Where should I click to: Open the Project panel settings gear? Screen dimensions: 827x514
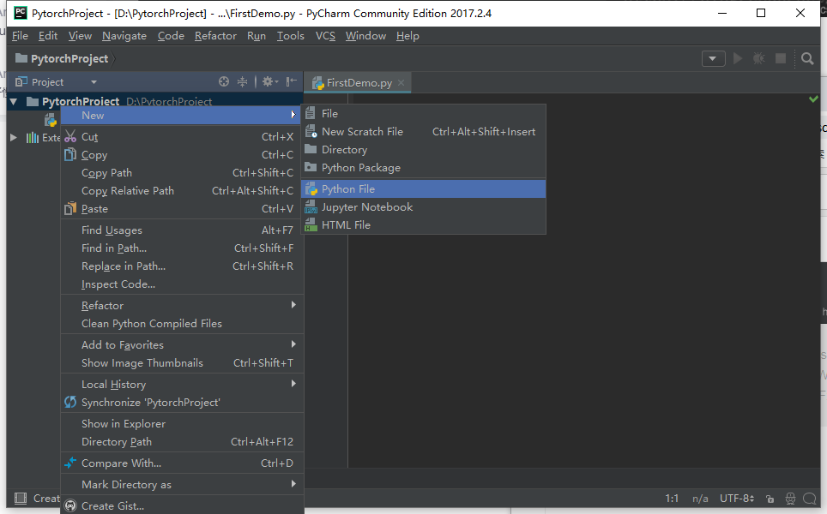pos(266,81)
